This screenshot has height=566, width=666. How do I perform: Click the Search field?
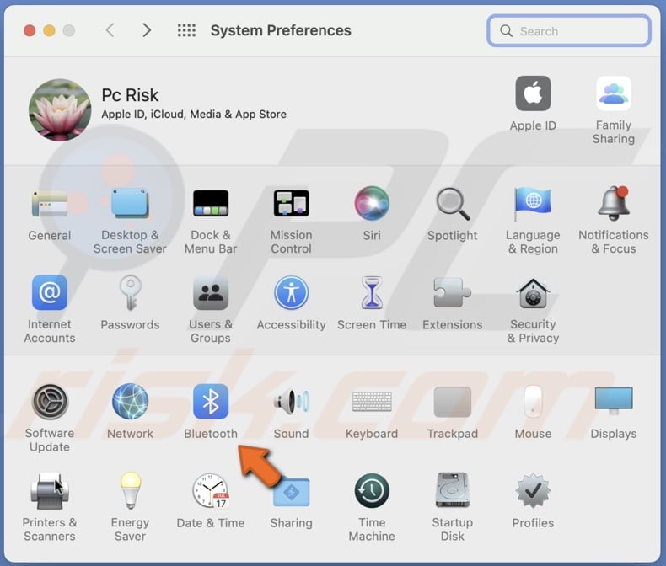[569, 31]
